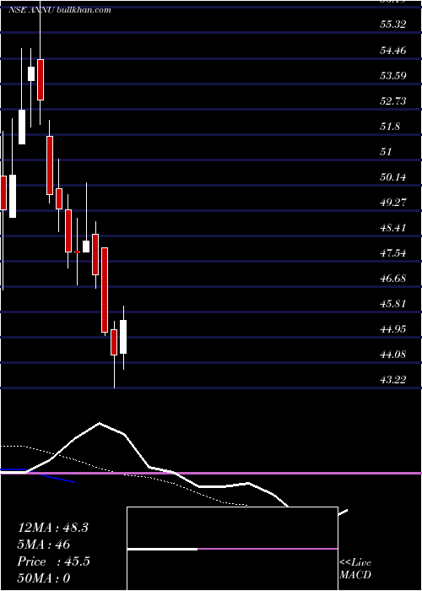Click the 44.95 price axis label

pyautogui.click(x=393, y=328)
